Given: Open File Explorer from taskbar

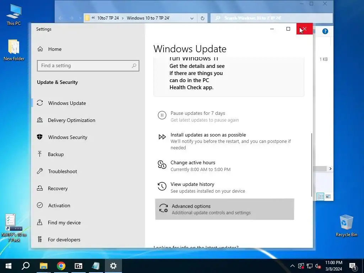Looking at the screenshot, I should point(43,266).
